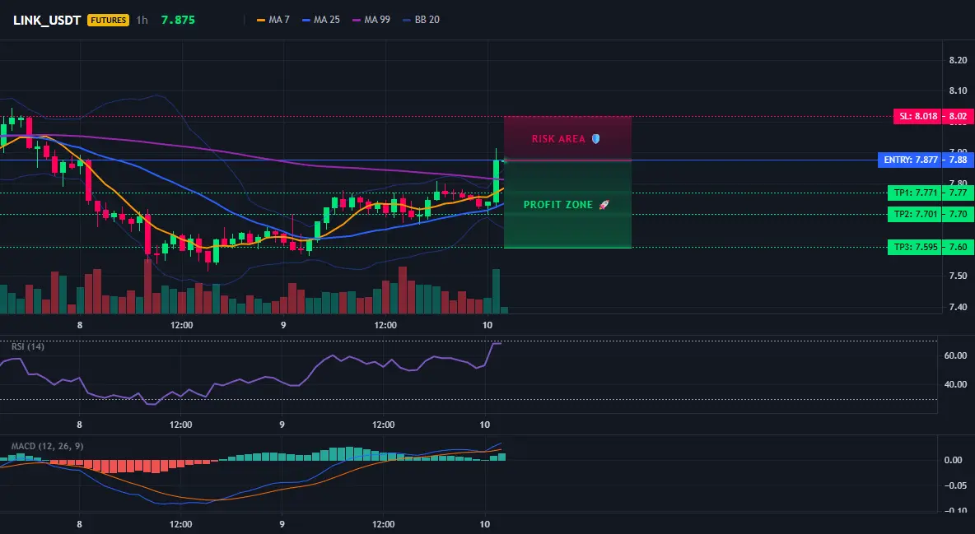Click the ENTRY: 7.877 price label

[x=908, y=160]
